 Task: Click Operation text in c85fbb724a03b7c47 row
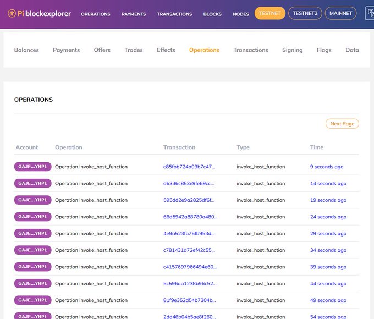tap(91, 167)
